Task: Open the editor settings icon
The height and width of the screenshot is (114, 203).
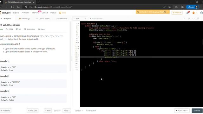Action: point(198,18)
